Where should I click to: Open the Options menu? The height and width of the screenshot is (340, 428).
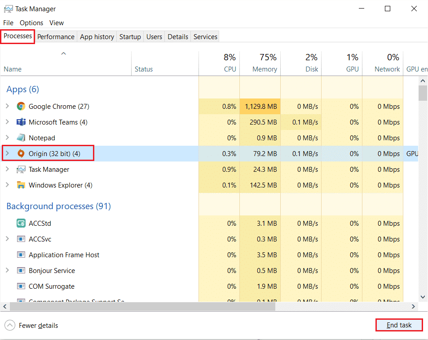click(31, 22)
